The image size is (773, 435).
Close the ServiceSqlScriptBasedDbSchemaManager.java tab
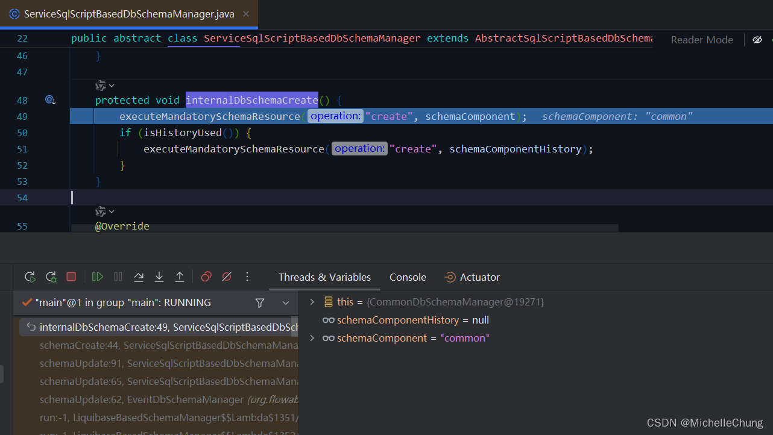pyautogui.click(x=245, y=14)
